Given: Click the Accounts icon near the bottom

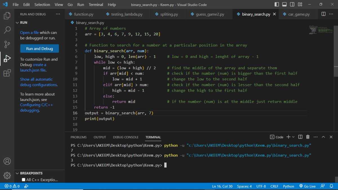Looking at the screenshot, I should pyautogui.click(x=7, y=162).
